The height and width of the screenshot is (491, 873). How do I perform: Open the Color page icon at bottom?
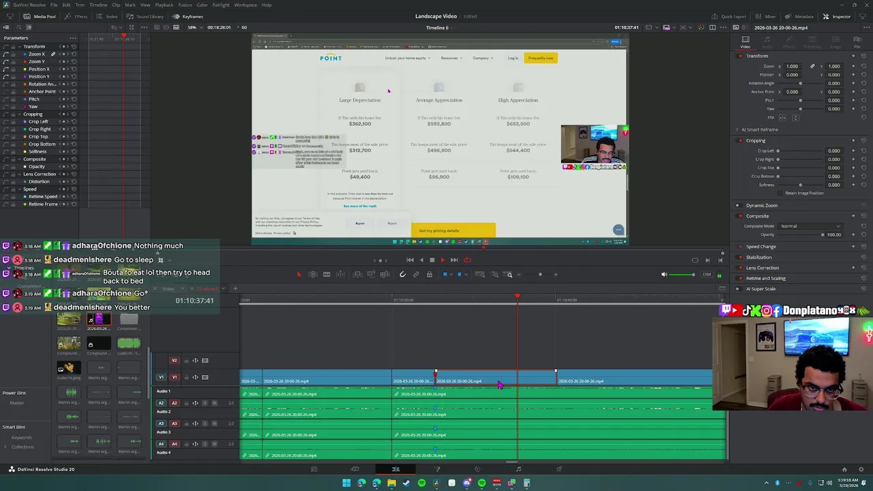(477, 469)
